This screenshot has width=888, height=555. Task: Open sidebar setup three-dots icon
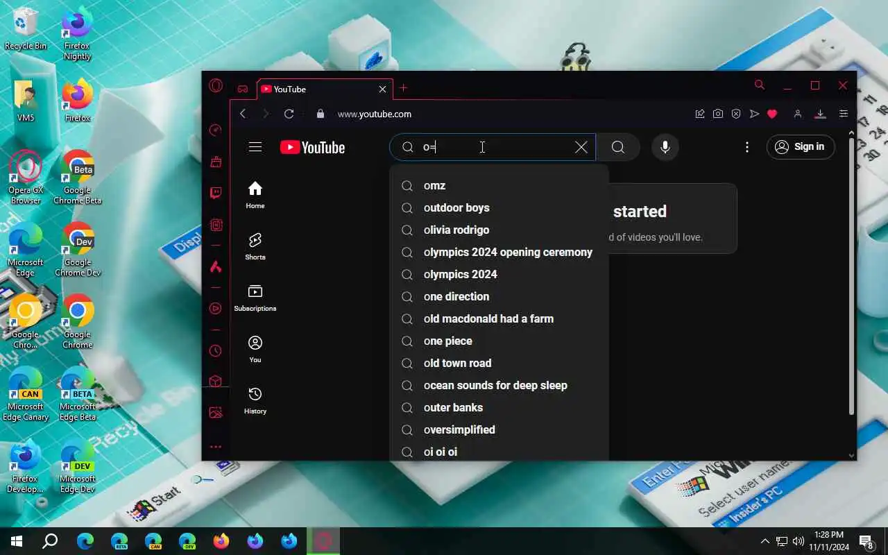point(216,447)
